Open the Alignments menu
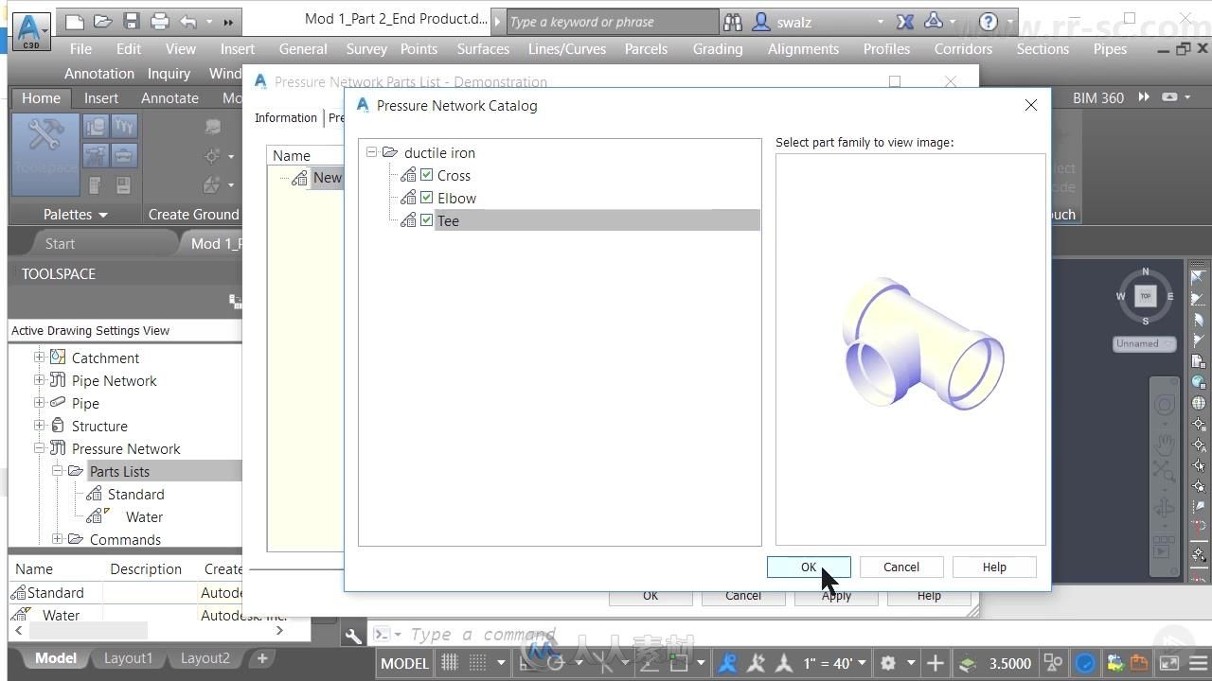The width and height of the screenshot is (1212, 681). coord(803,48)
